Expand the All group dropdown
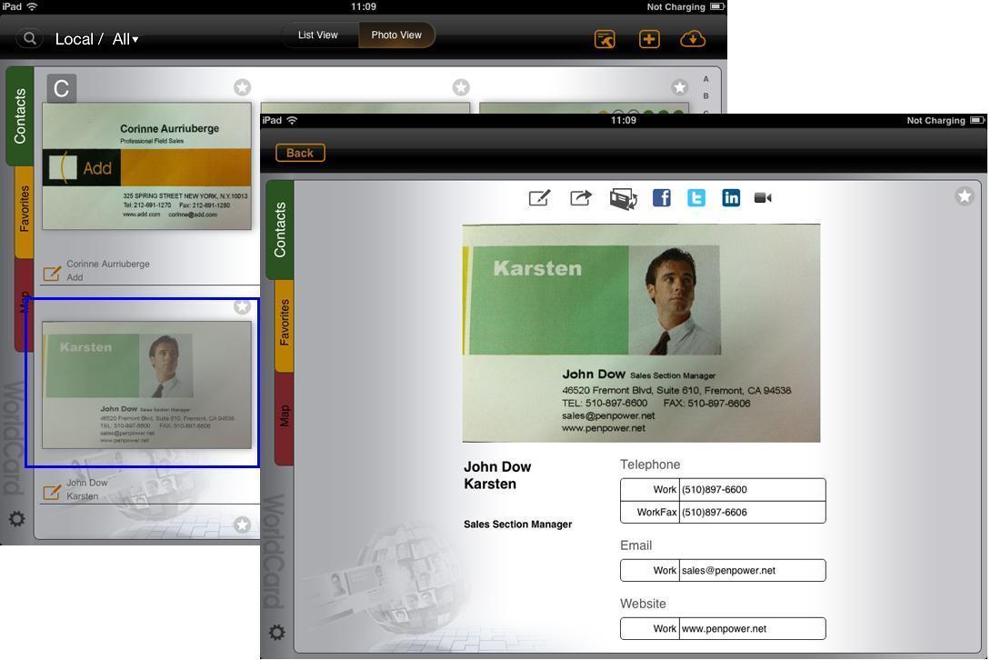The width and height of the screenshot is (991, 660). click(125, 39)
